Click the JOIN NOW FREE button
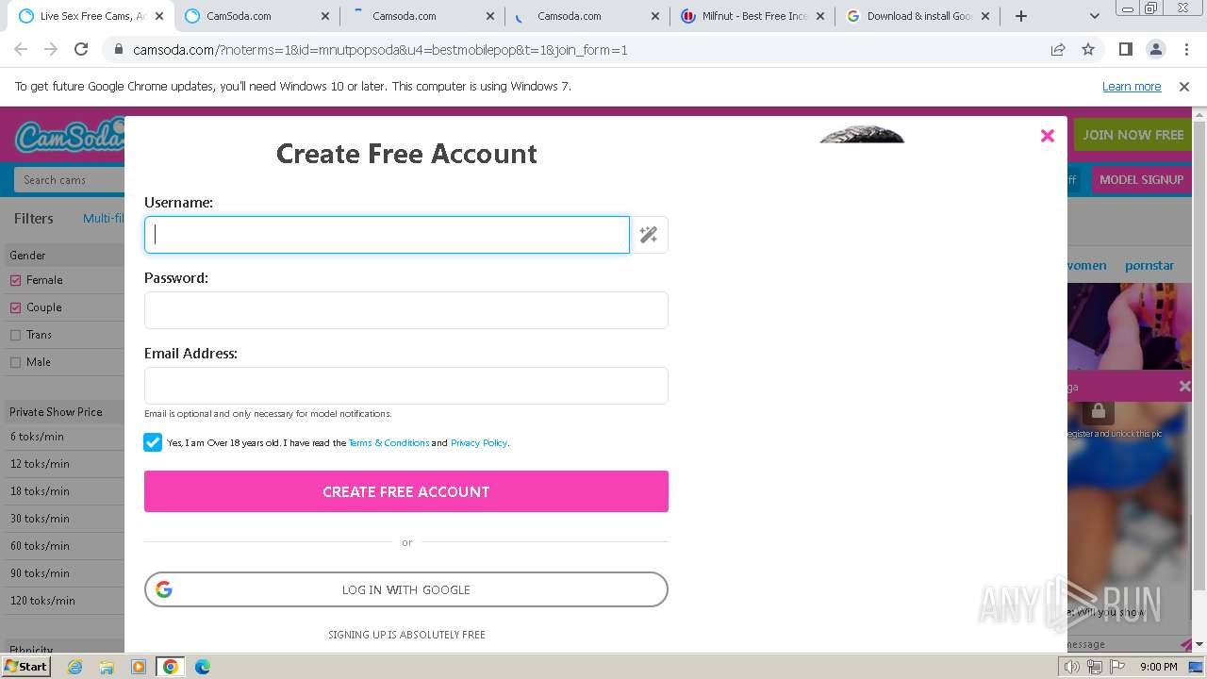 coord(1133,135)
